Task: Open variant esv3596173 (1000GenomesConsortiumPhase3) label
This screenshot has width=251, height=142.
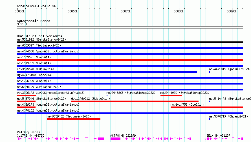Action: click(51, 93)
